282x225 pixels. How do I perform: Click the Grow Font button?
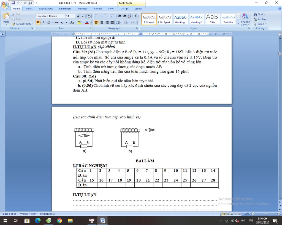pyautogui.click(x=78, y=16)
